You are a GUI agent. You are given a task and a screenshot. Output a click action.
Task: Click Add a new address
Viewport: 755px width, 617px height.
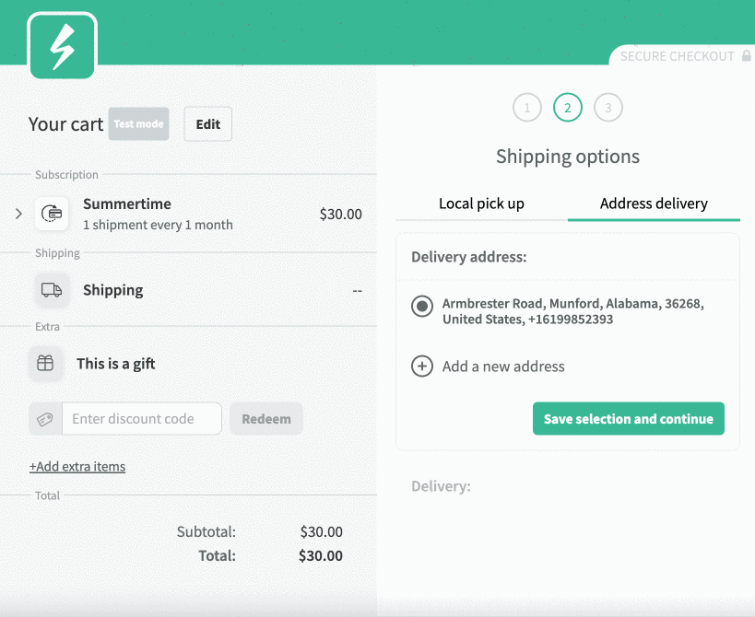503,367
